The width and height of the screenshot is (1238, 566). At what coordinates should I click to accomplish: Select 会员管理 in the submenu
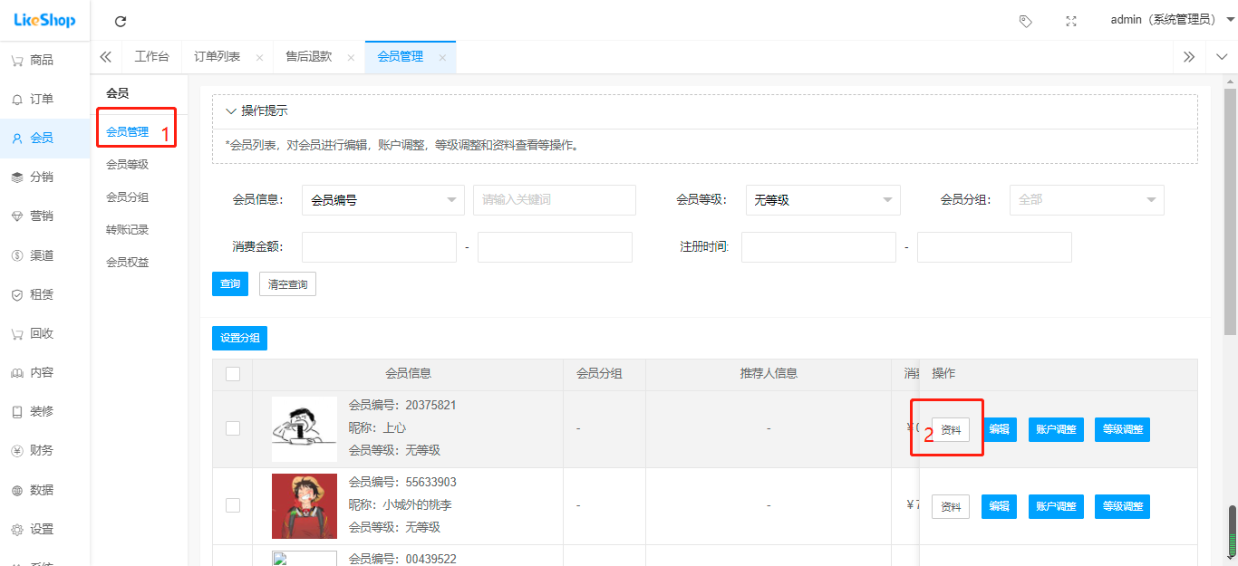tap(128, 131)
